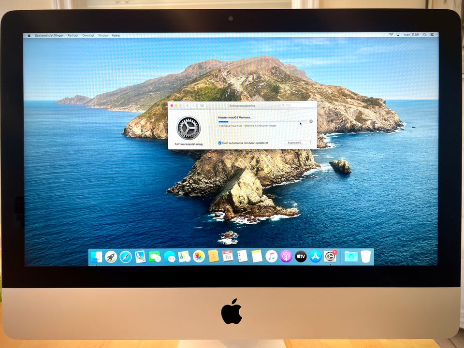Open Messages speech bubble in Dock
Viewport: 464px width, 348px height.
[170, 257]
